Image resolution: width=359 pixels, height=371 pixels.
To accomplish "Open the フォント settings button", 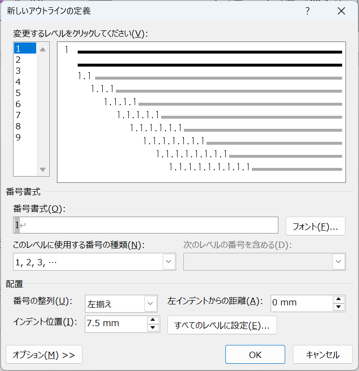I will 316,226.
